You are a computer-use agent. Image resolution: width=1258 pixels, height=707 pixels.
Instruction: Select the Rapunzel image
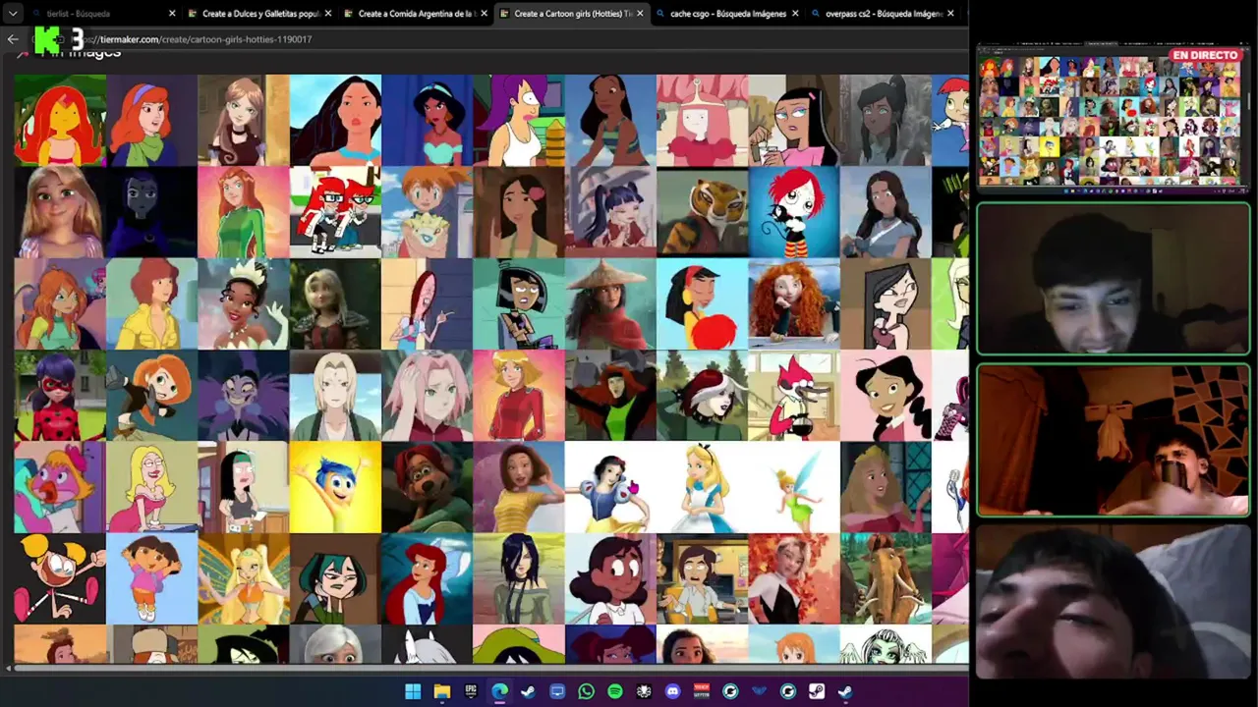(60, 212)
